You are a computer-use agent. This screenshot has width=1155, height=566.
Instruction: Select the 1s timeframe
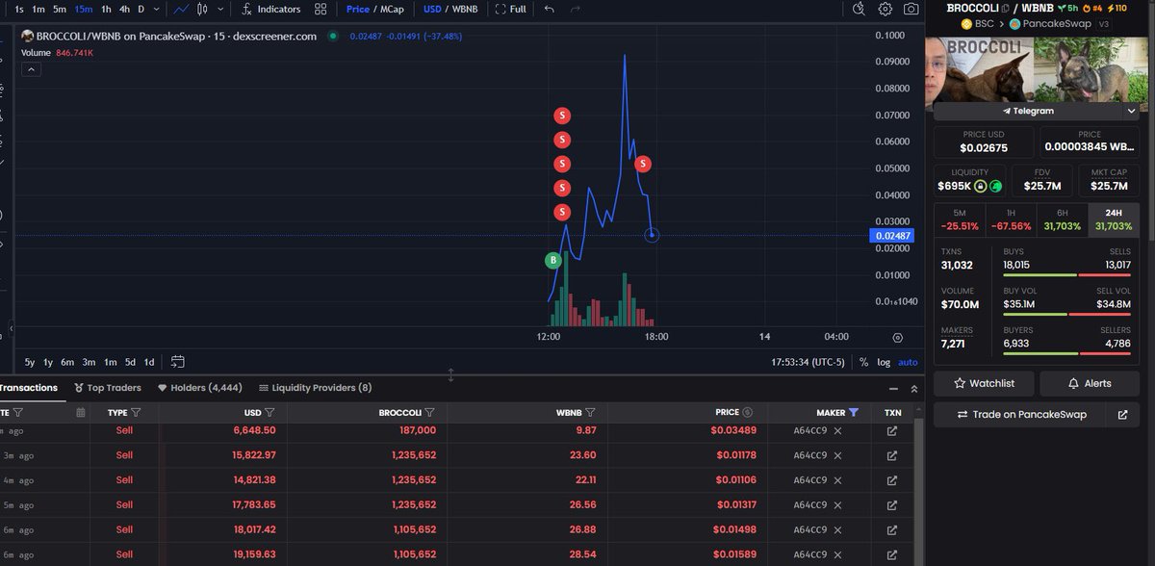[x=19, y=9]
